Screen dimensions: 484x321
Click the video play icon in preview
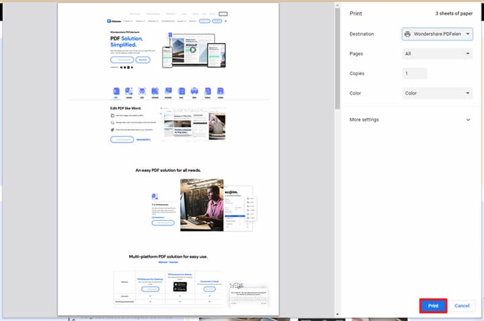(x=193, y=50)
